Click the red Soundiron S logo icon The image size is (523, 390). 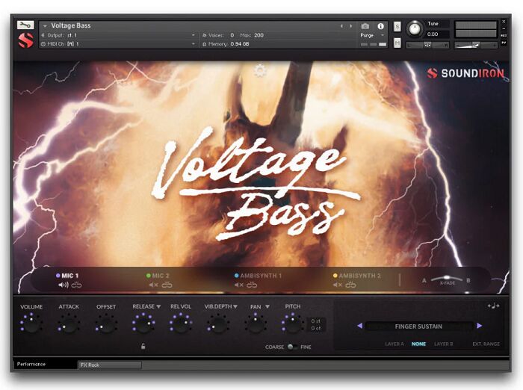click(25, 40)
